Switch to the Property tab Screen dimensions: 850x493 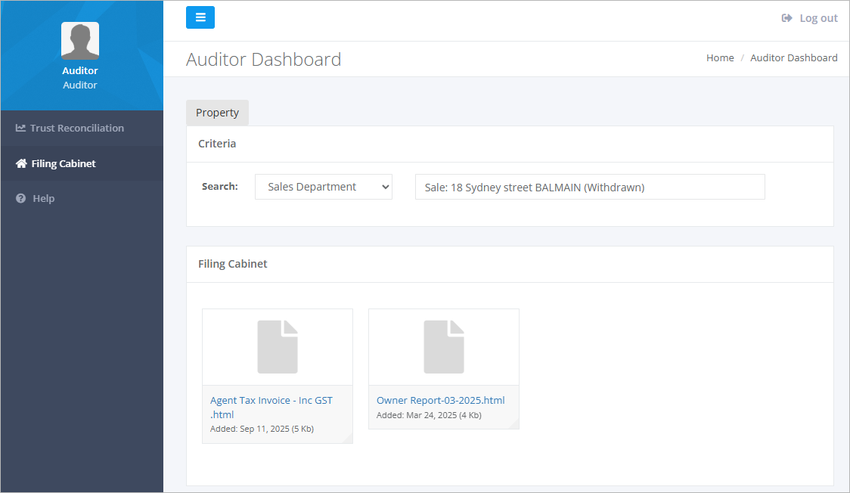217,112
